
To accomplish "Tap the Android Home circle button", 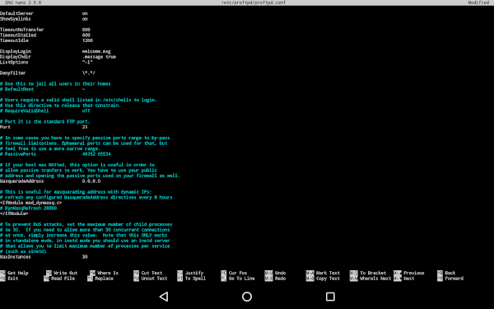I will 247,297.
